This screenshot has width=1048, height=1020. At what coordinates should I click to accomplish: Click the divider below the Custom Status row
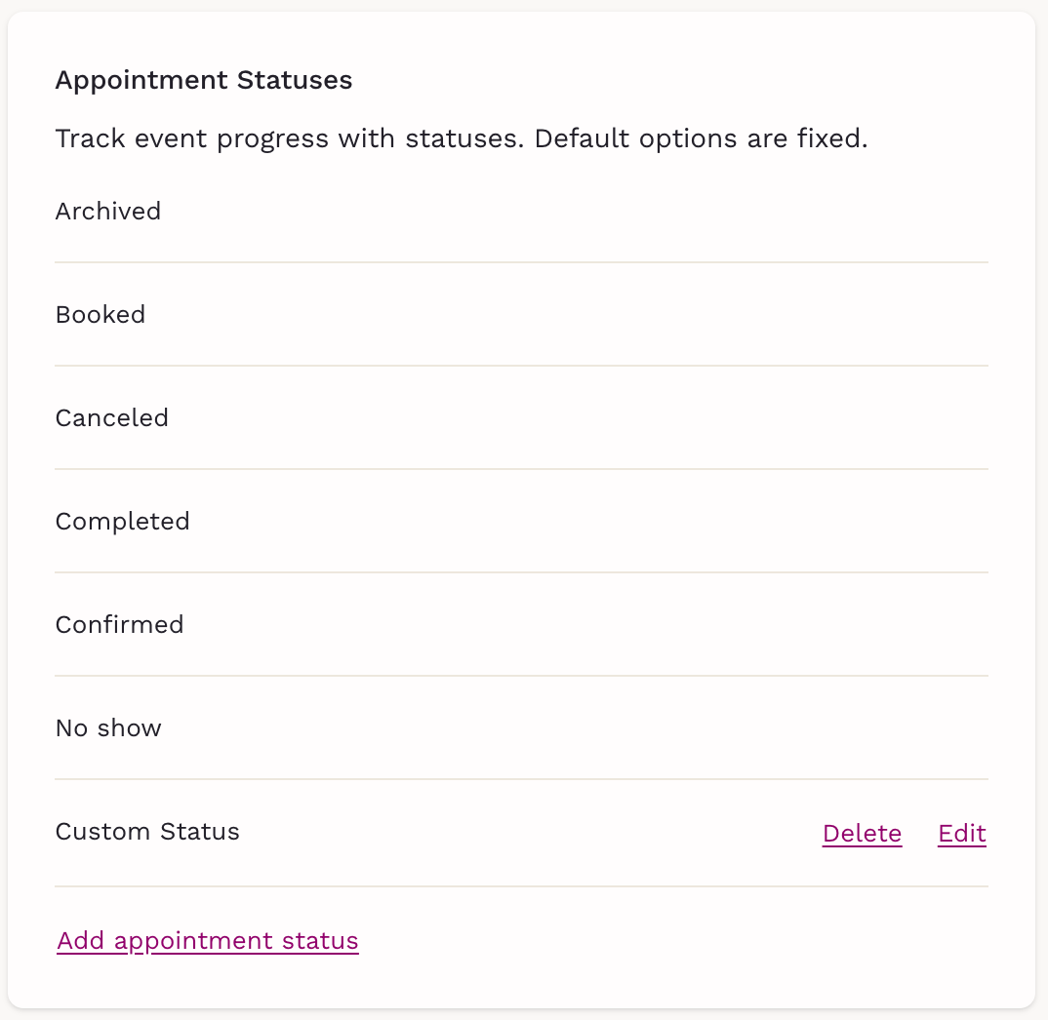point(521,886)
